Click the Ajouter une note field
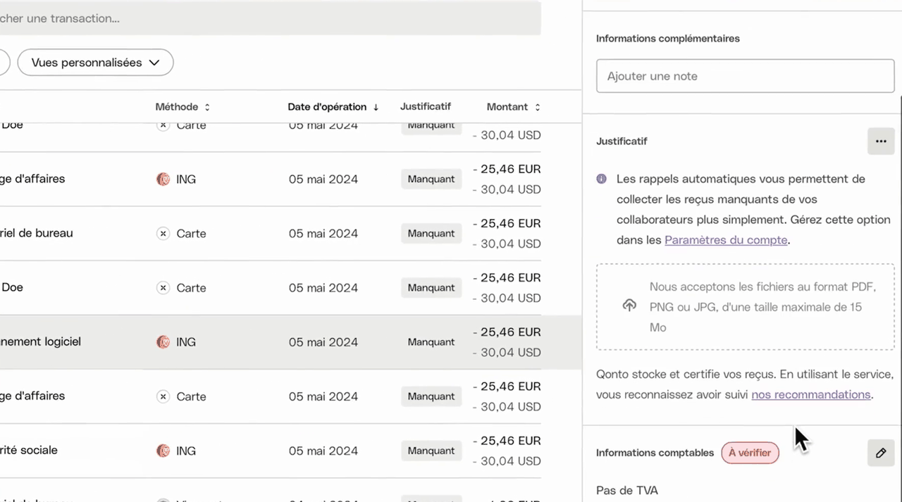Image resolution: width=902 pixels, height=502 pixels. coord(746,76)
